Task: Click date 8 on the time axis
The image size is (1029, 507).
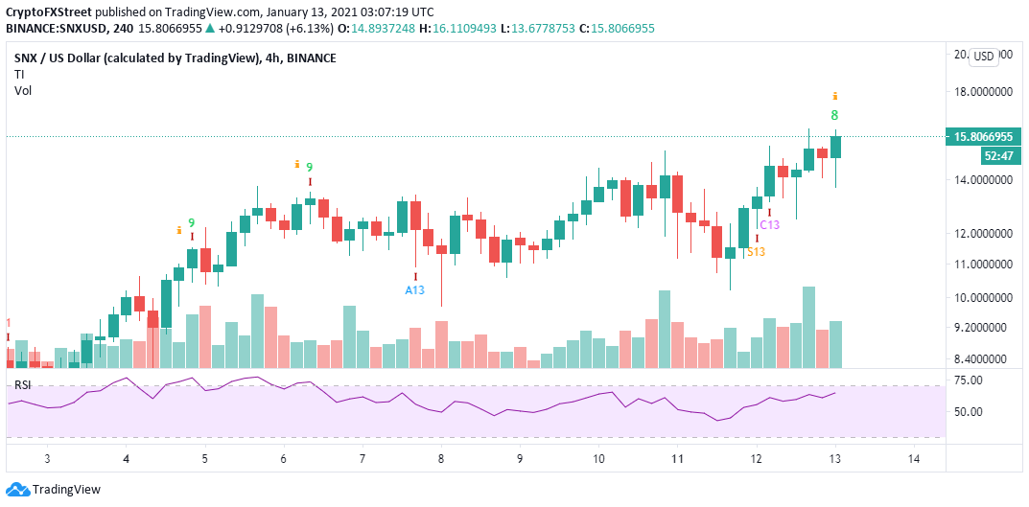Action: click(441, 458)
